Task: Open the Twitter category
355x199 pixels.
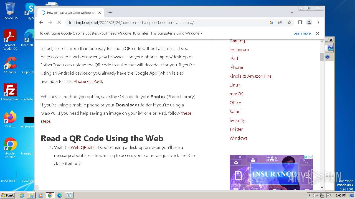Action: coord(236,129)
